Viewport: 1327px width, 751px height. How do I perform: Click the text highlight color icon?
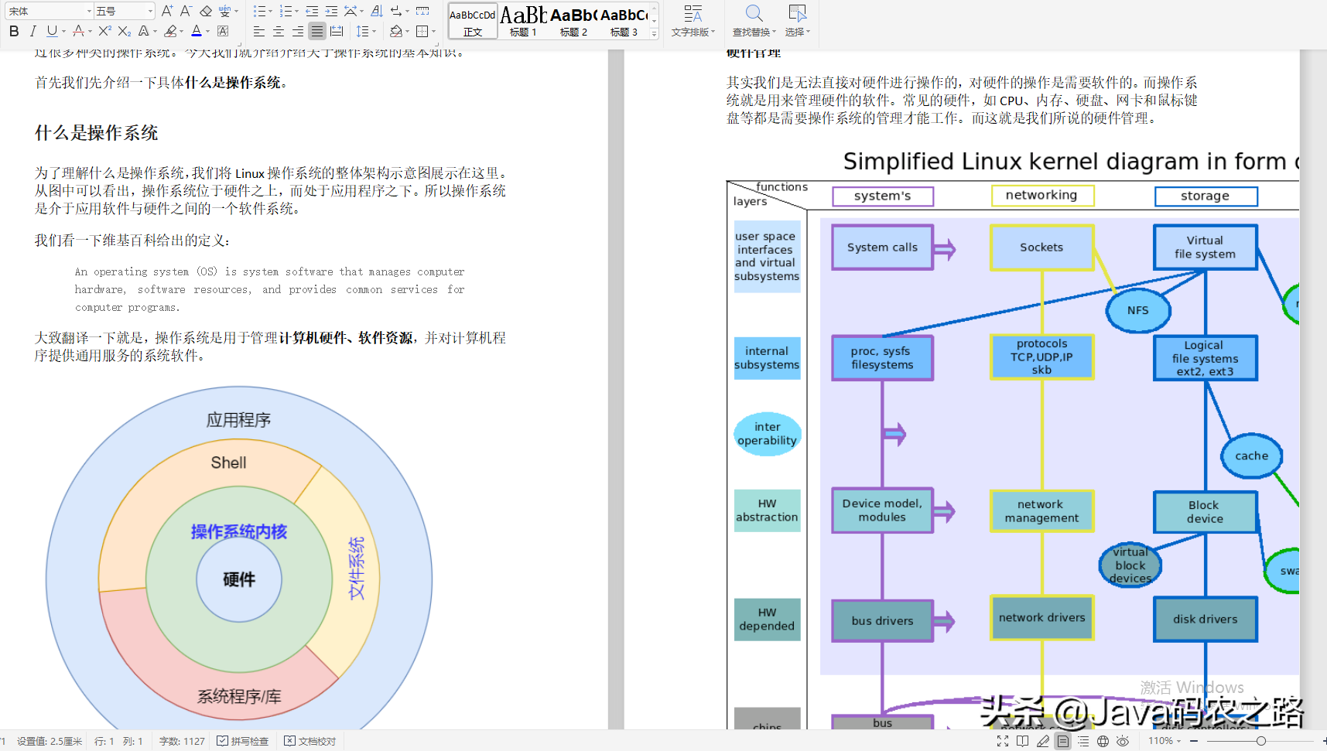pos(170,32)
